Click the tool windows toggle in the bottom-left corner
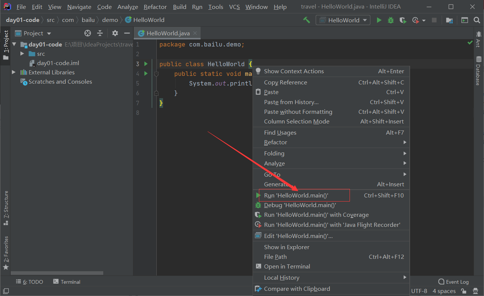The width and height of the screenshot is (484, 296). (6, 291)
